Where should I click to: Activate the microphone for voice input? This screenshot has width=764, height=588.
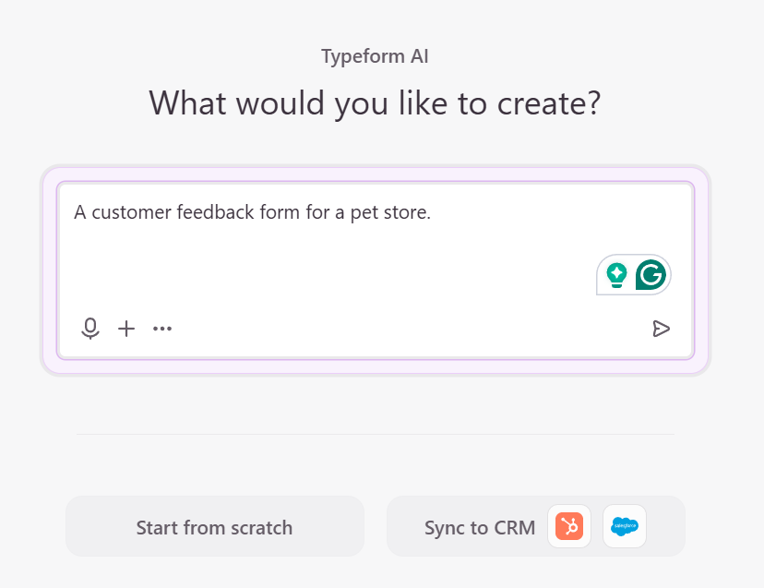[90, 328]
